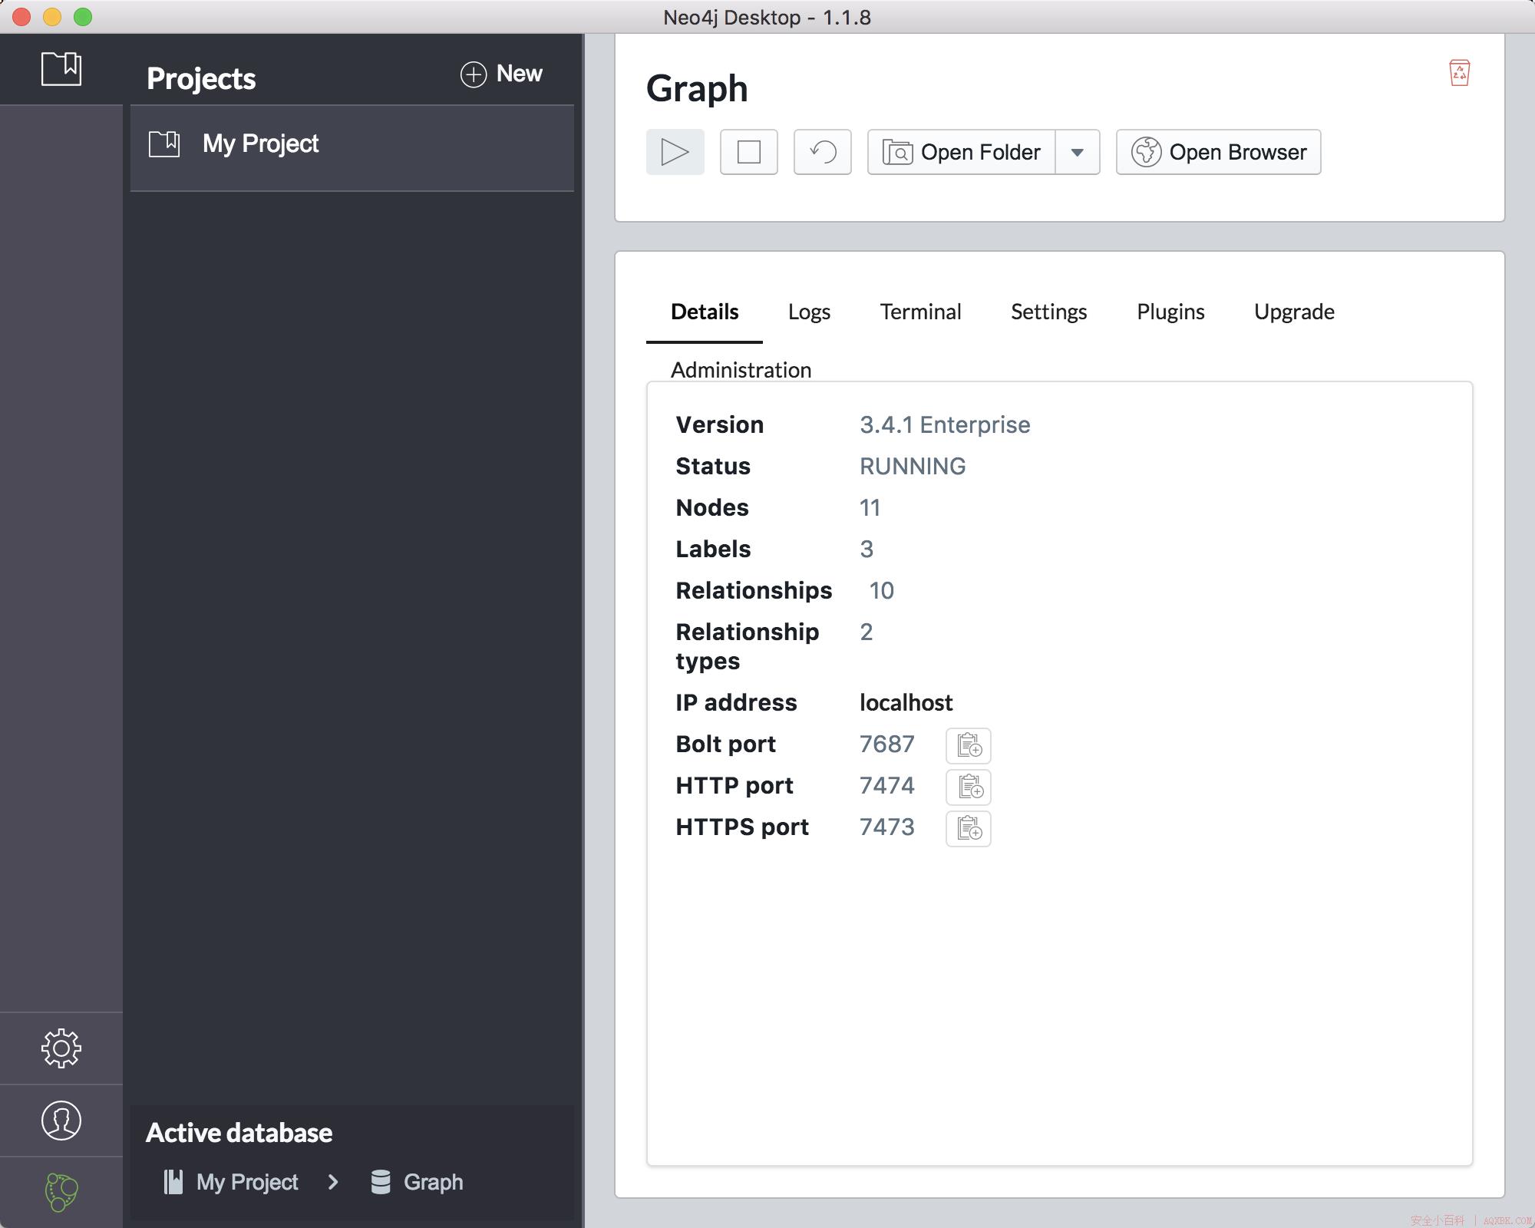Click Active database My Project bookmark icon
1535x1228 pixels.
(173, 1182)
